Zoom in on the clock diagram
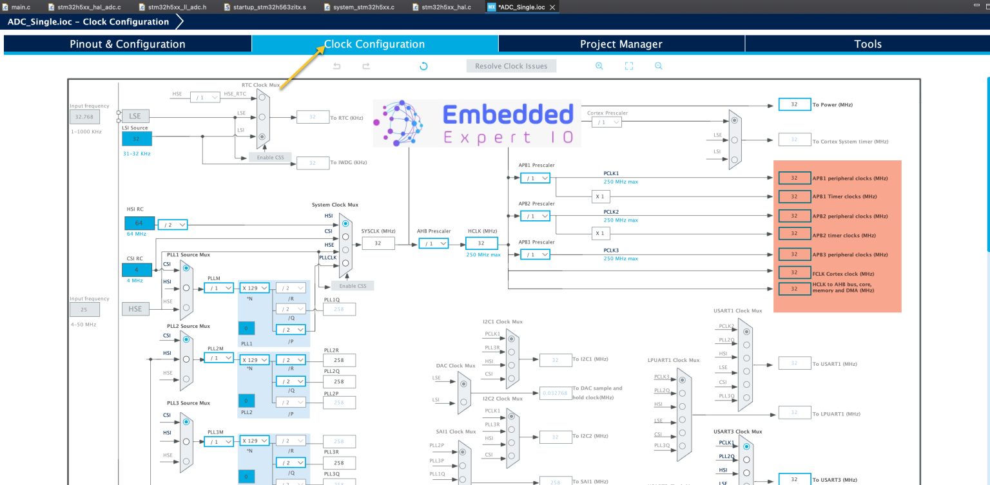990x485 pixels. [599, 66]
